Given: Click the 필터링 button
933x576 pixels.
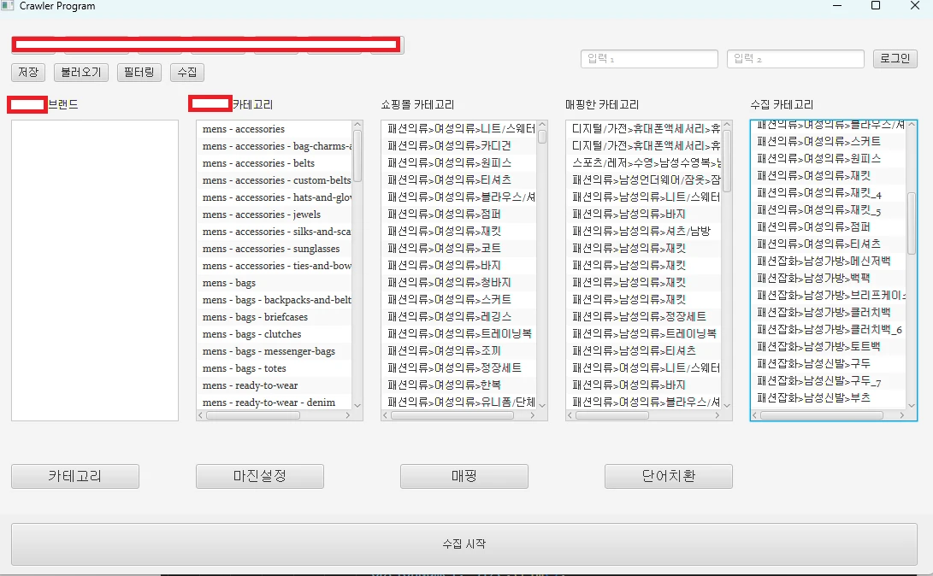Looking at the screenshot, I should (139, 73).
